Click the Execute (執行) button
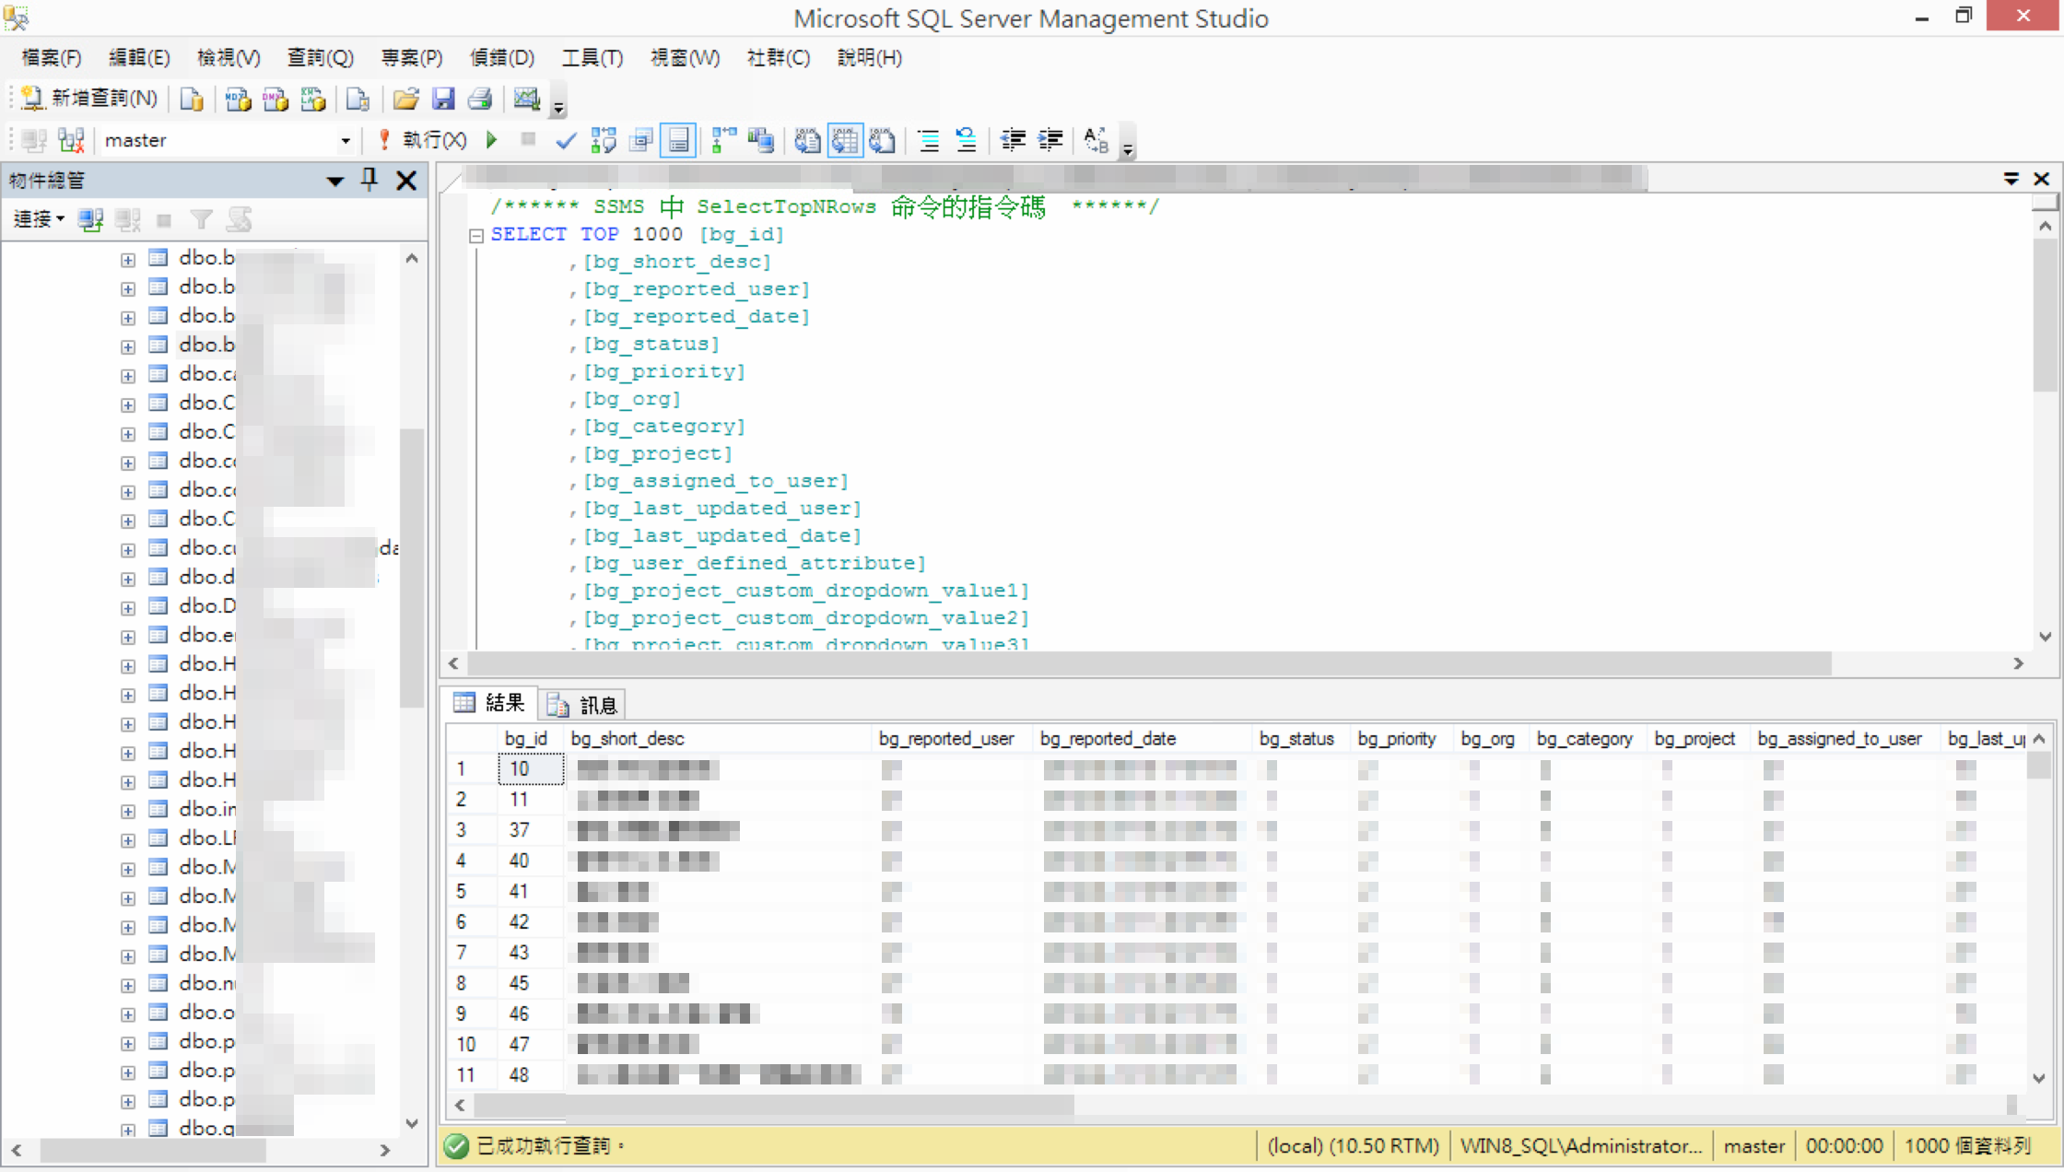Screen dimensions: 2064x1172 422,140
